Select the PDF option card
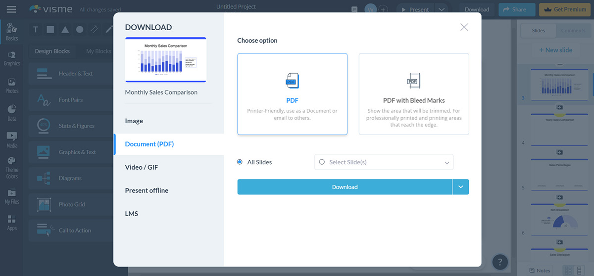594x276 pixels. (x=292, y=94)
